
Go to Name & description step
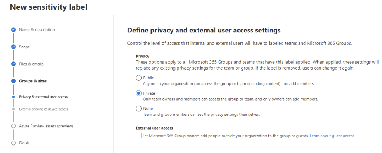[37, 30]
